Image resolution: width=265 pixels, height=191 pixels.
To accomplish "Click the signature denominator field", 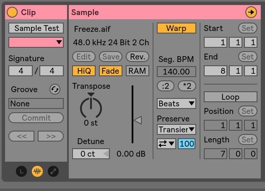I will tap(52, 71).
